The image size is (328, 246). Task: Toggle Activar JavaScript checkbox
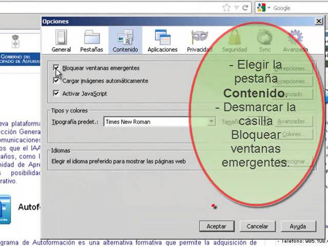tap(56, 93)
